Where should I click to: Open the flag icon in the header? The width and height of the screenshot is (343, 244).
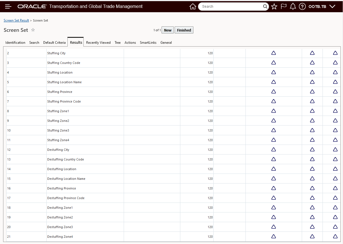tap(284, 6)
